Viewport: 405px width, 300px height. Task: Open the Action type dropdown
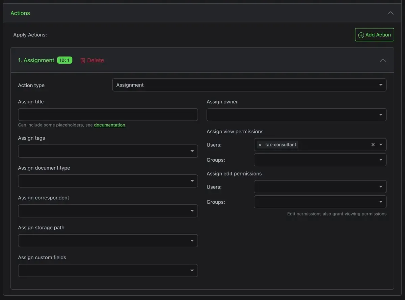(x=249, y=85)
